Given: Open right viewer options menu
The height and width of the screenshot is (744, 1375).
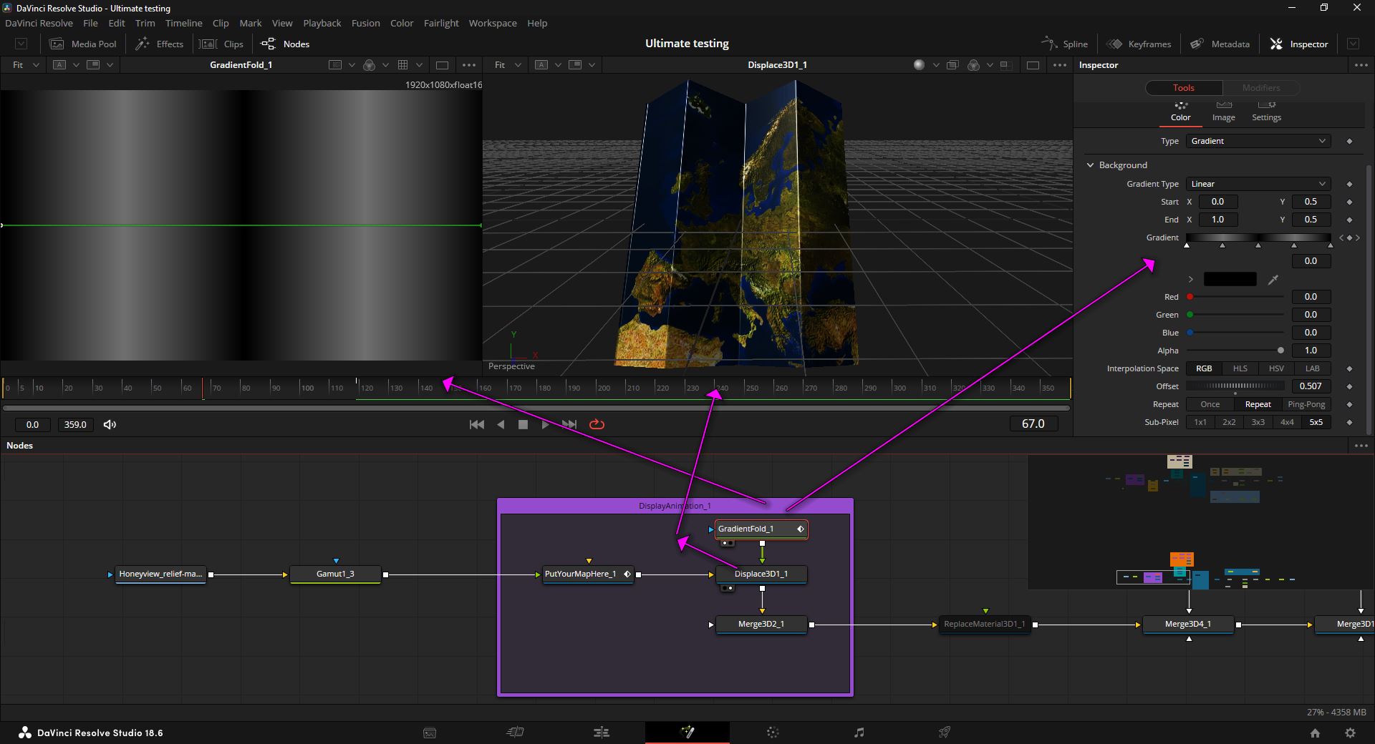Looking at the screenshot, I should [x=1060, y=65].
